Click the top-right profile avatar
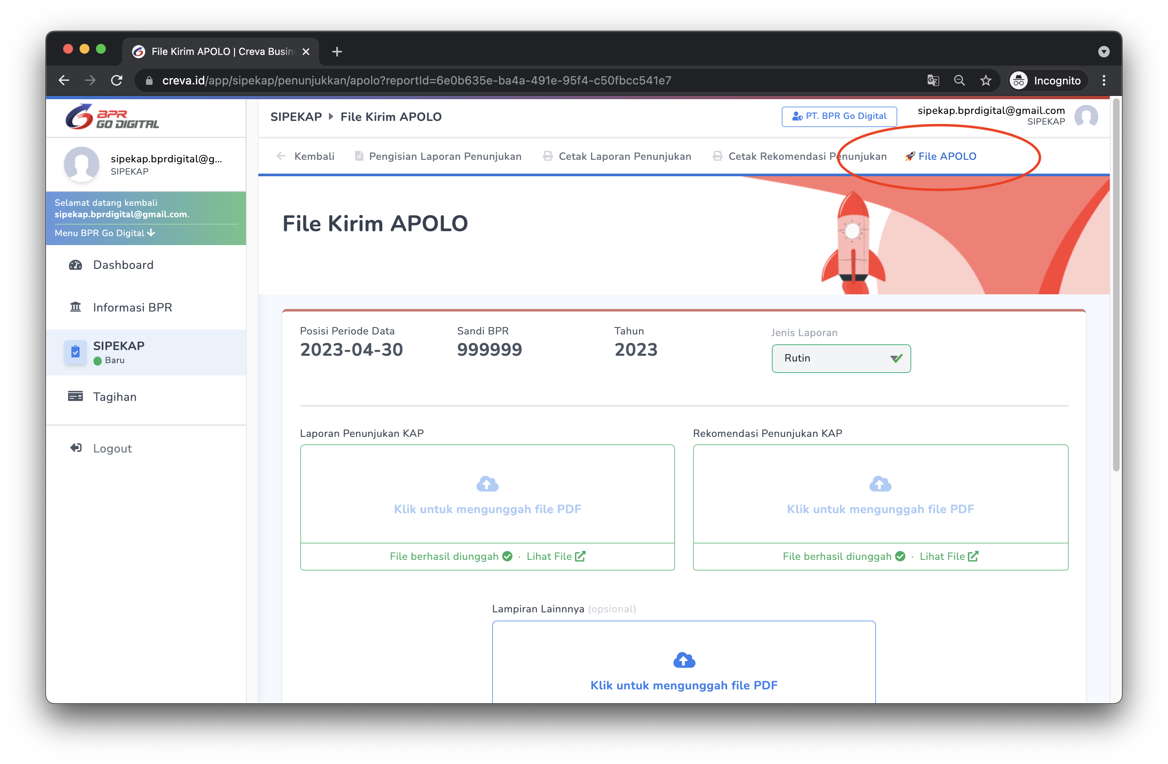 click(1086, 117)
